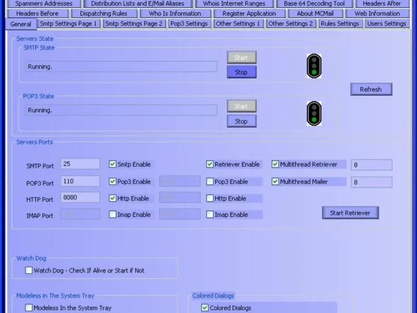This screenshot has height=313, width=417.
Task: Click the POP3 state traffic light icon
Action: (314, 113)
